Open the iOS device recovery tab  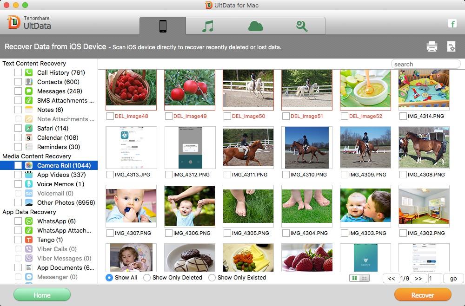(163, 26)
